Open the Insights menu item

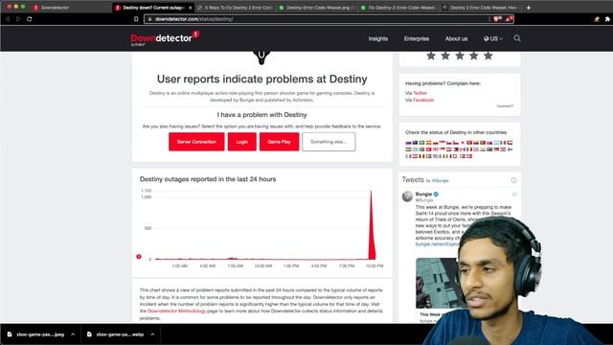378,38
